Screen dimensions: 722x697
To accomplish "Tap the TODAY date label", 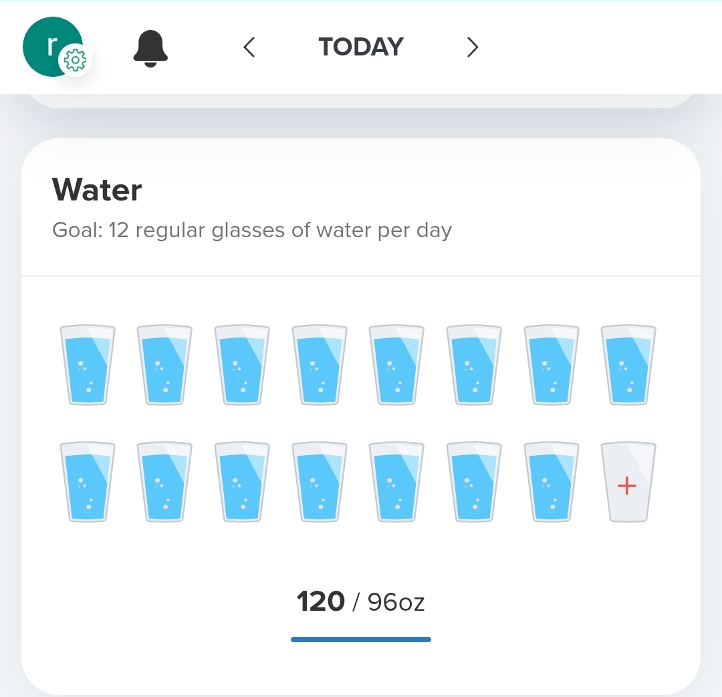I will pyautogui.click(x=361, y=47).
